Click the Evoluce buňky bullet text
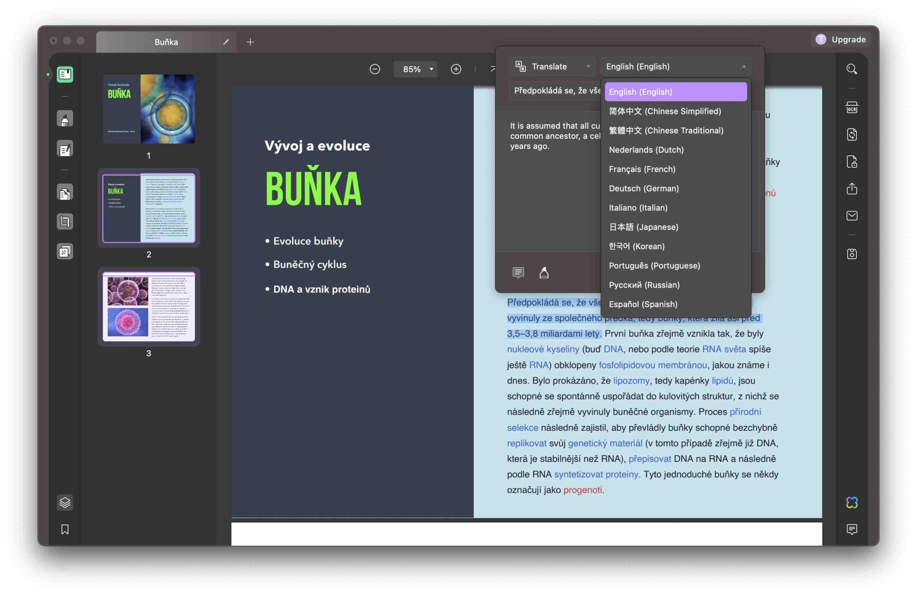The width and height of the screenshot is (917, 596). [x=308, y=241]
